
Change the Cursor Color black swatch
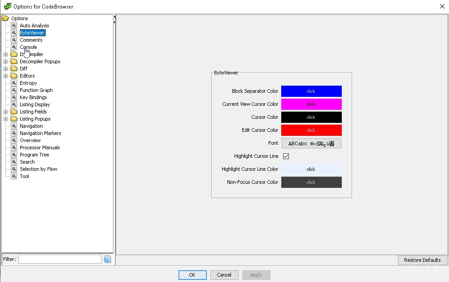tap(311, 117)
